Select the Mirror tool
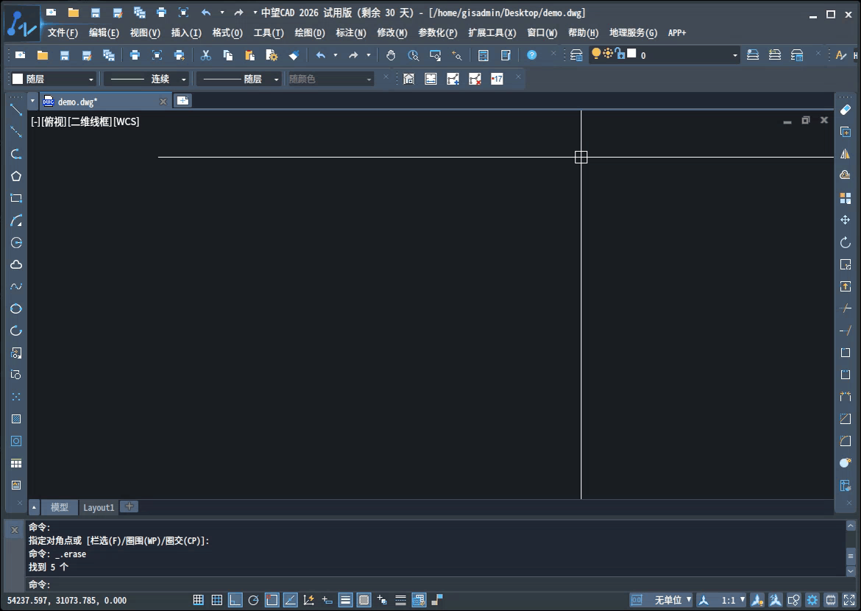Viewport: 861px width, 611px height. pos(845,154)
